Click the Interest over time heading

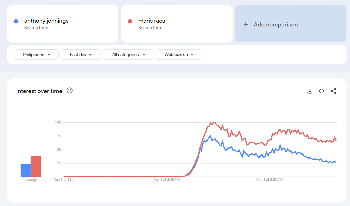tap(39, 91)
